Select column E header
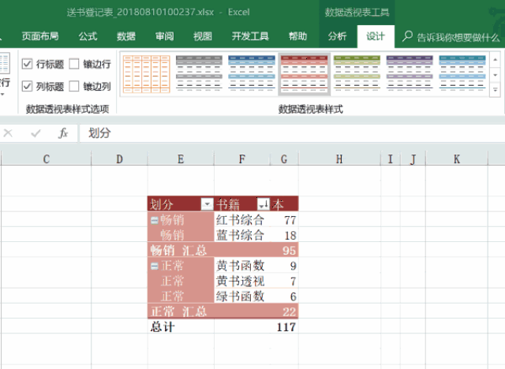This screenshot has height=369, width=505. pos(181,159)
